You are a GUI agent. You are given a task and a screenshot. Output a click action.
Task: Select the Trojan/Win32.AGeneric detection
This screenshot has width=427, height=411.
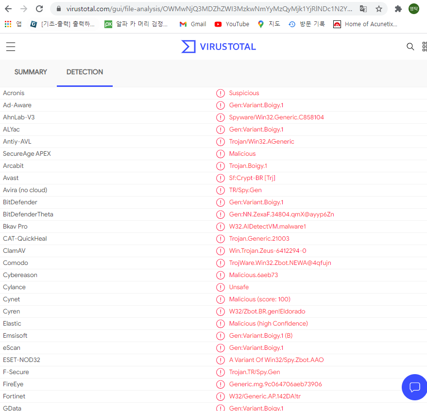[x=261, y=141]
